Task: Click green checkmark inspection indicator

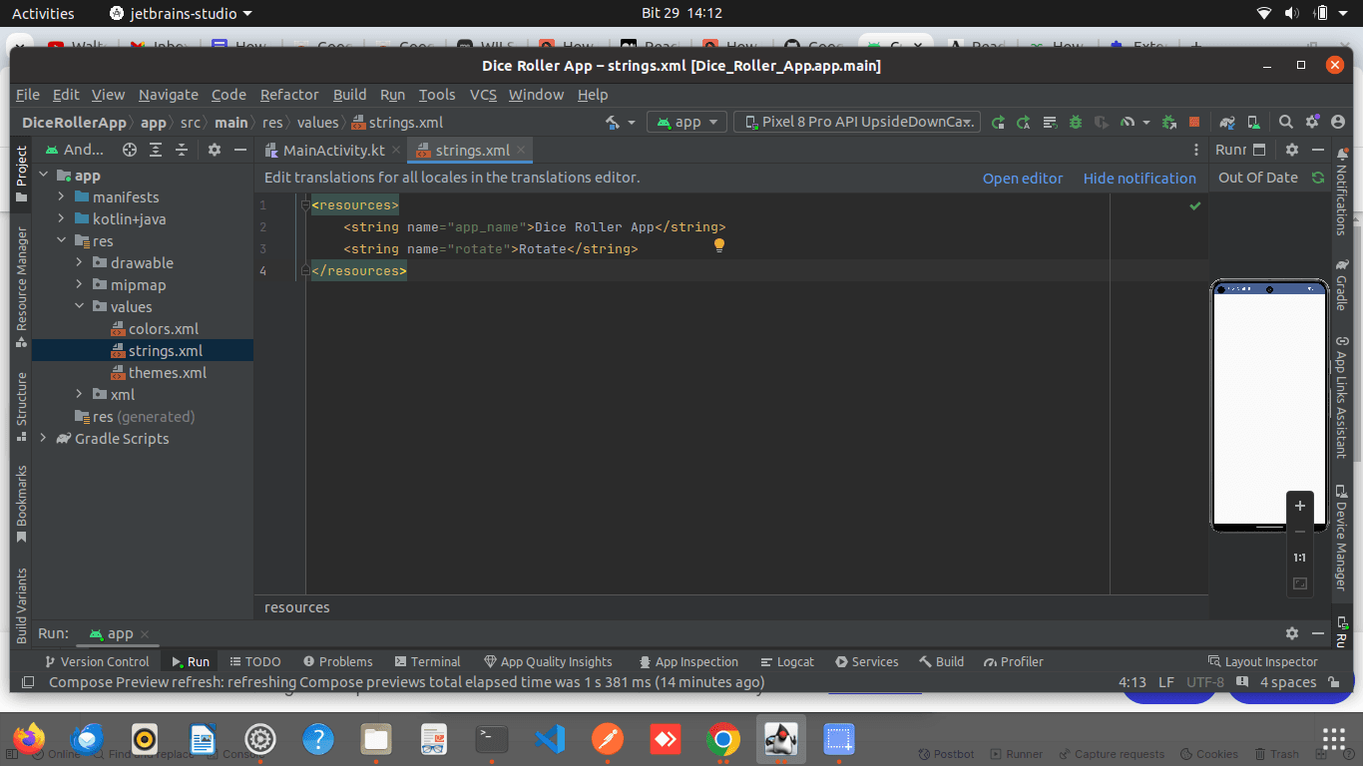Action: [x=1194, y=205]
